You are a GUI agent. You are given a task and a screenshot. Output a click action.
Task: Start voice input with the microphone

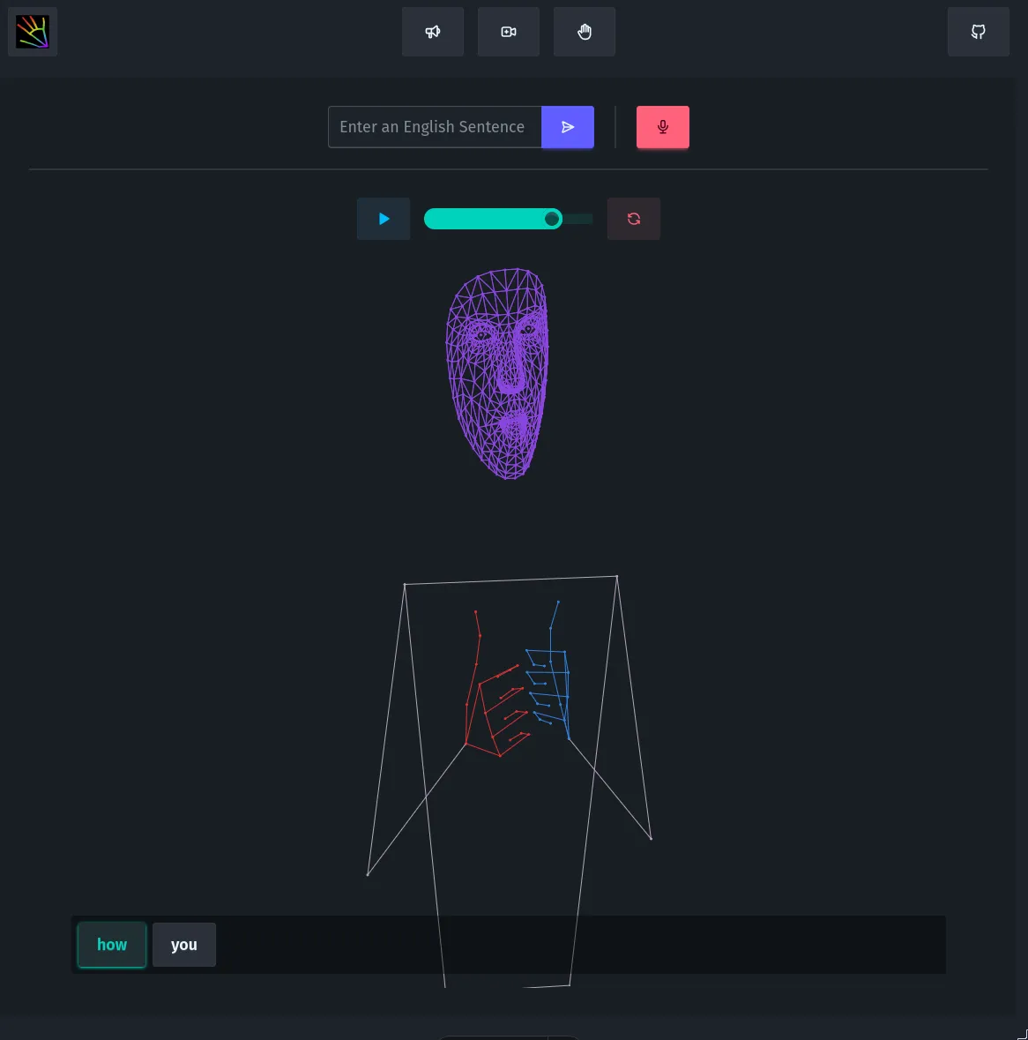(x=663, y=127)
